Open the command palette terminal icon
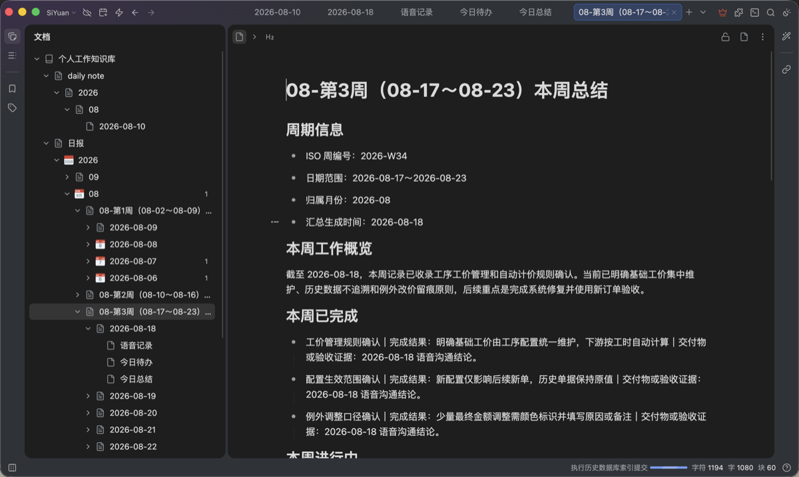 click(754, 13)
